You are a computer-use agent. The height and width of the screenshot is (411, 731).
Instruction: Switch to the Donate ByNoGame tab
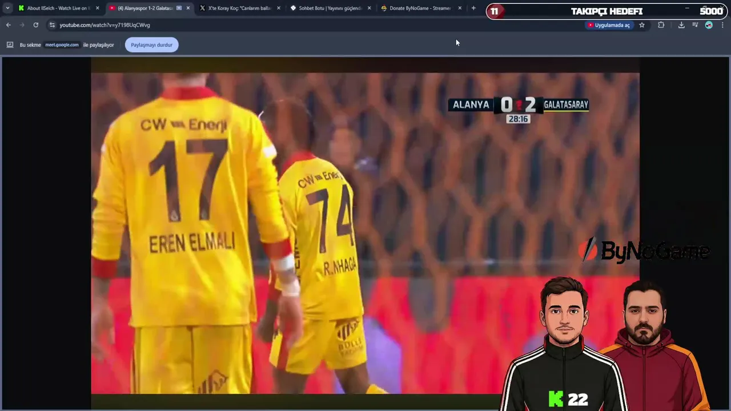coord(420,8)
